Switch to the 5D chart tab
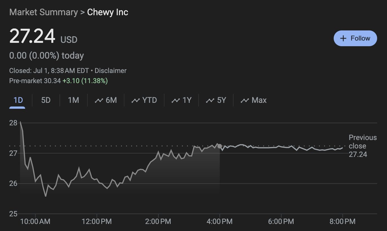The image size is (387, 231). pyautogui.click(x=46, y=100)
